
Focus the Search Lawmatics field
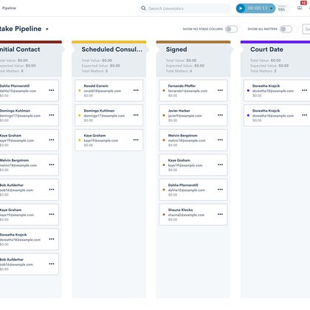(x=185, y=8)
